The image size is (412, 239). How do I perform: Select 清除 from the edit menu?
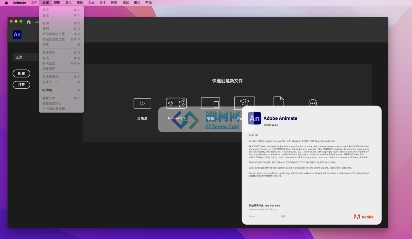(x=61, y=45)
